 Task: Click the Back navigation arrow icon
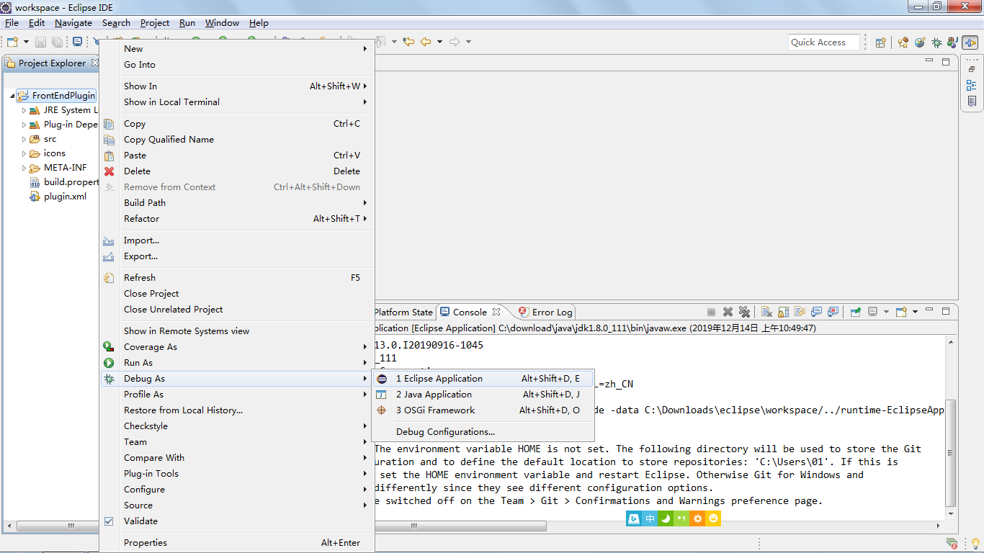pyautogui.click(x=426, y=42)
